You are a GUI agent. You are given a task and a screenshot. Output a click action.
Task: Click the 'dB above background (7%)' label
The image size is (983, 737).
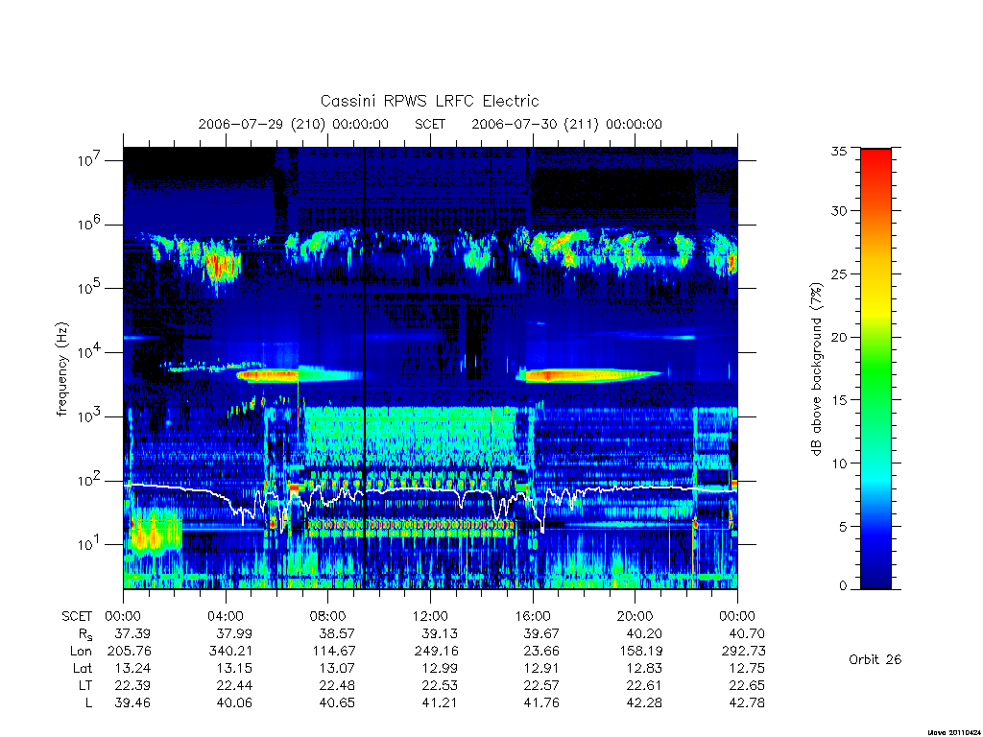tap(816, 368)
